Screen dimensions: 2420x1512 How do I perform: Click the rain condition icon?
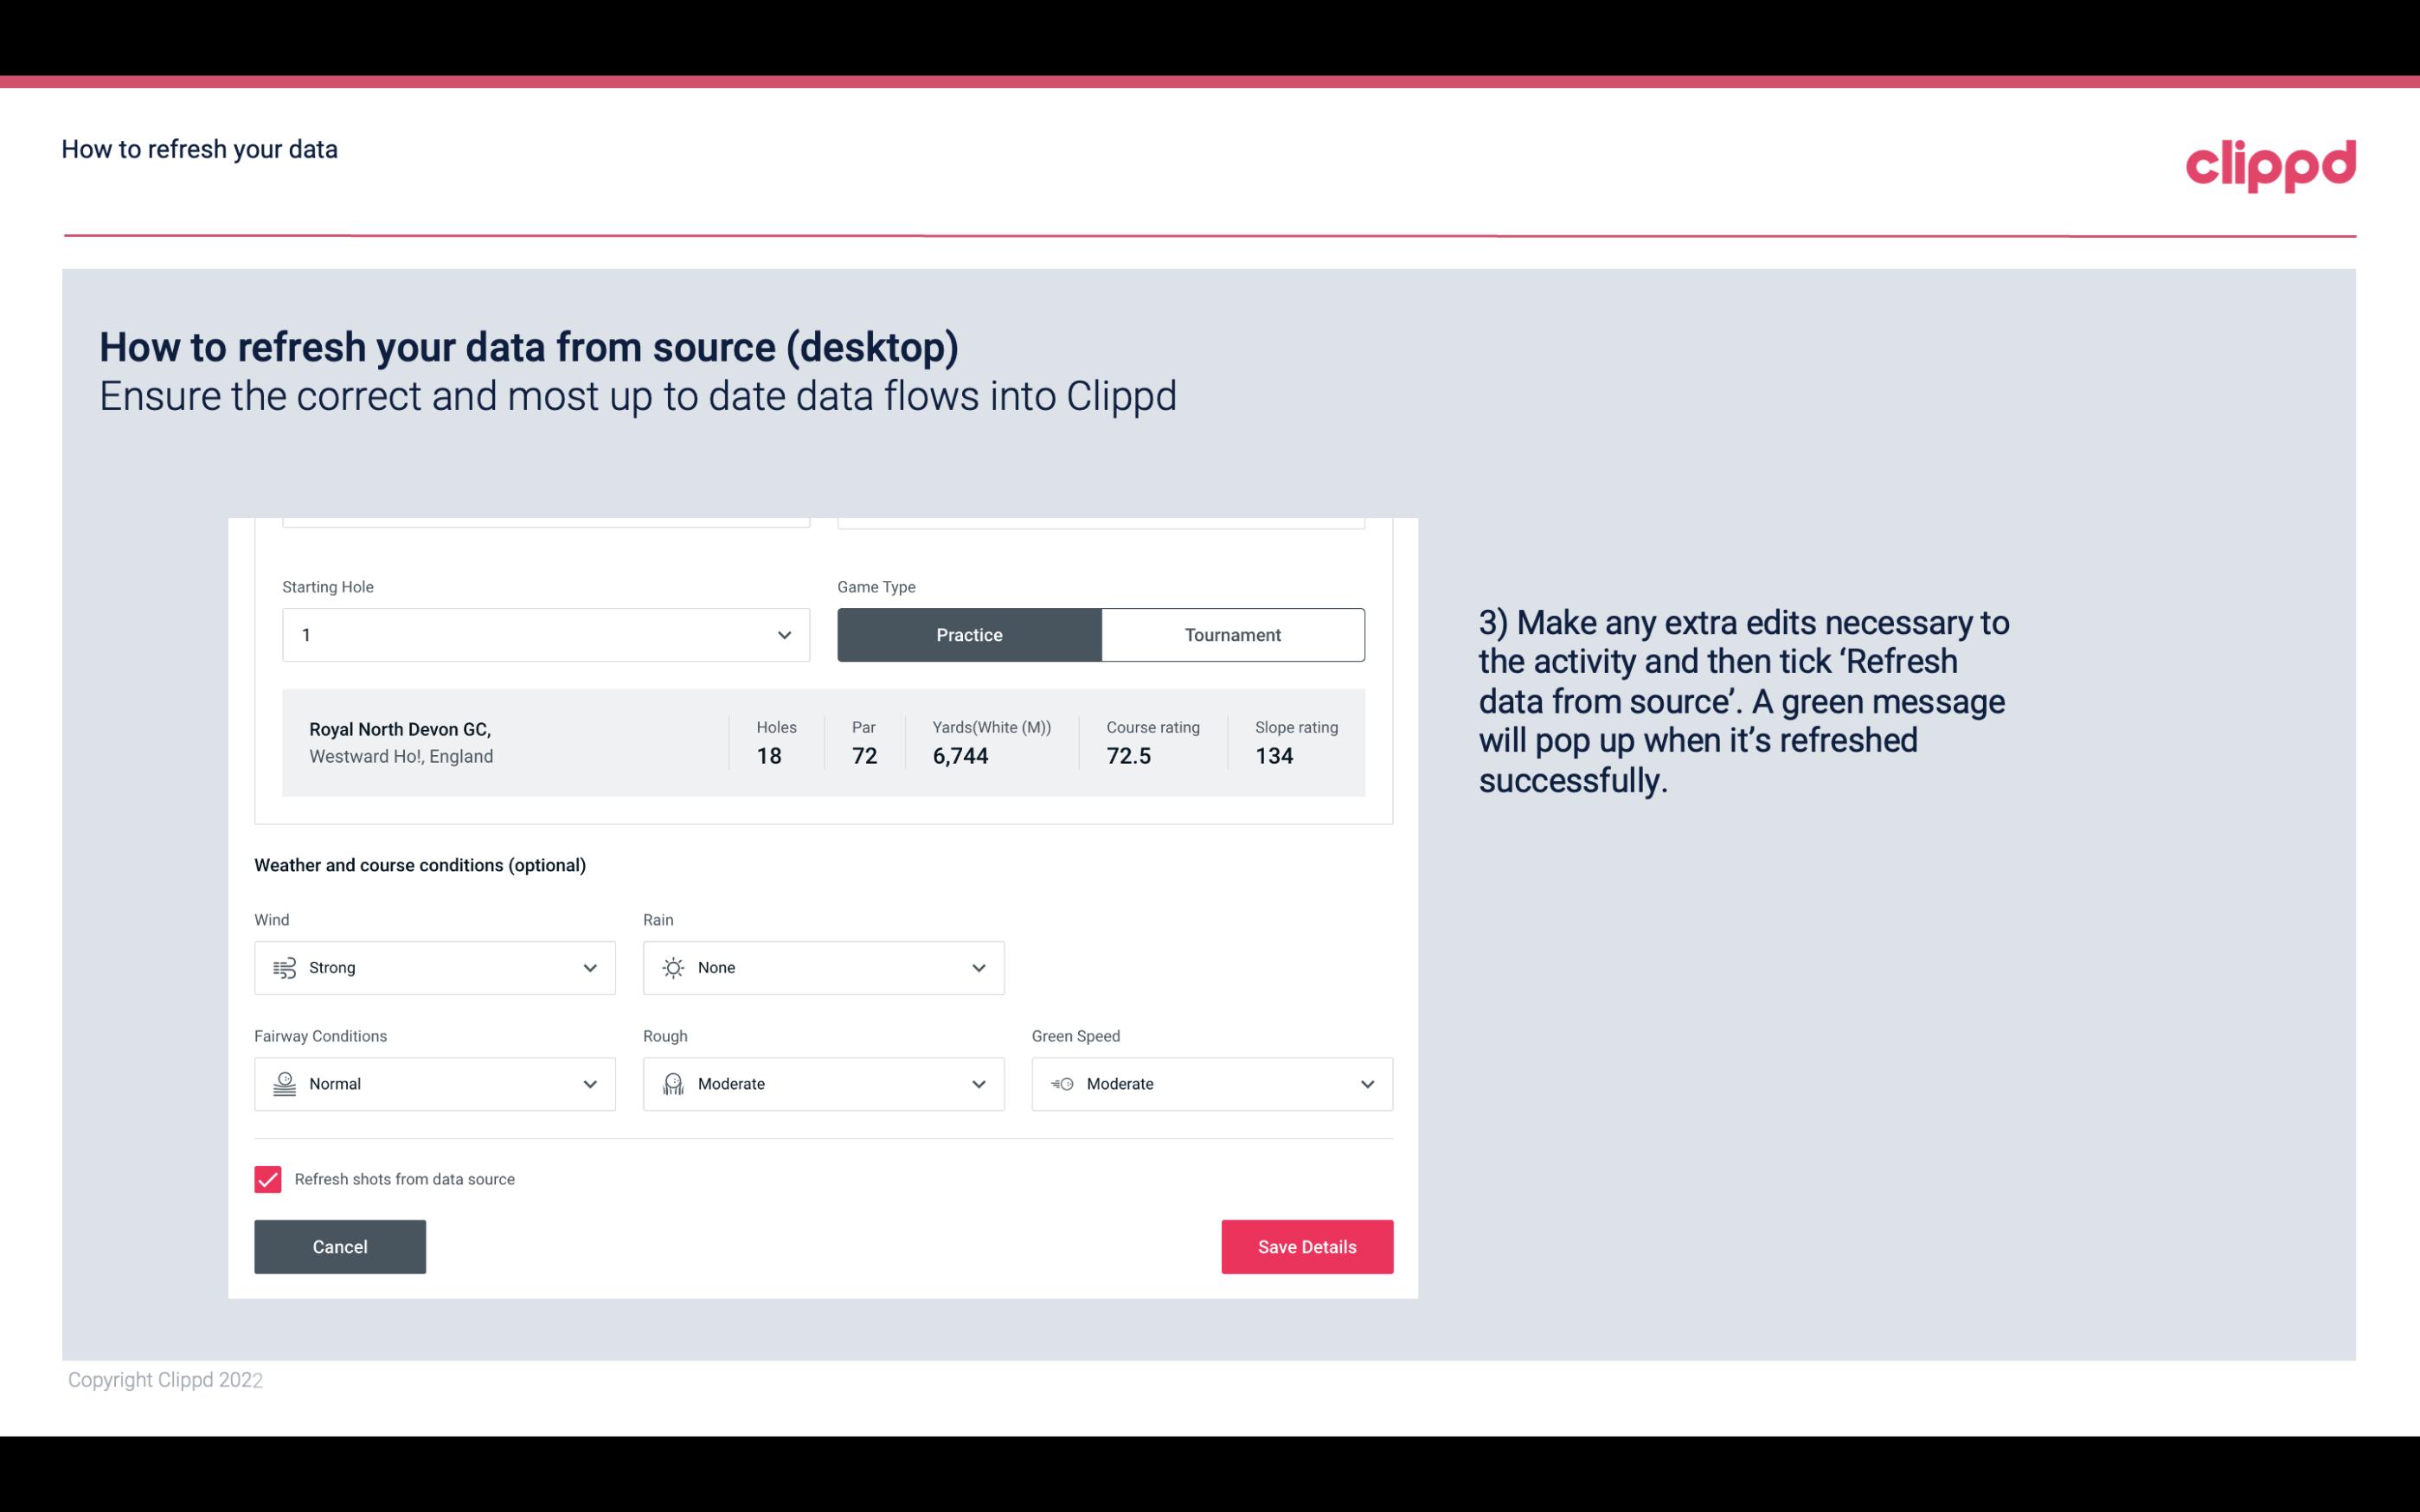(672, 967)
